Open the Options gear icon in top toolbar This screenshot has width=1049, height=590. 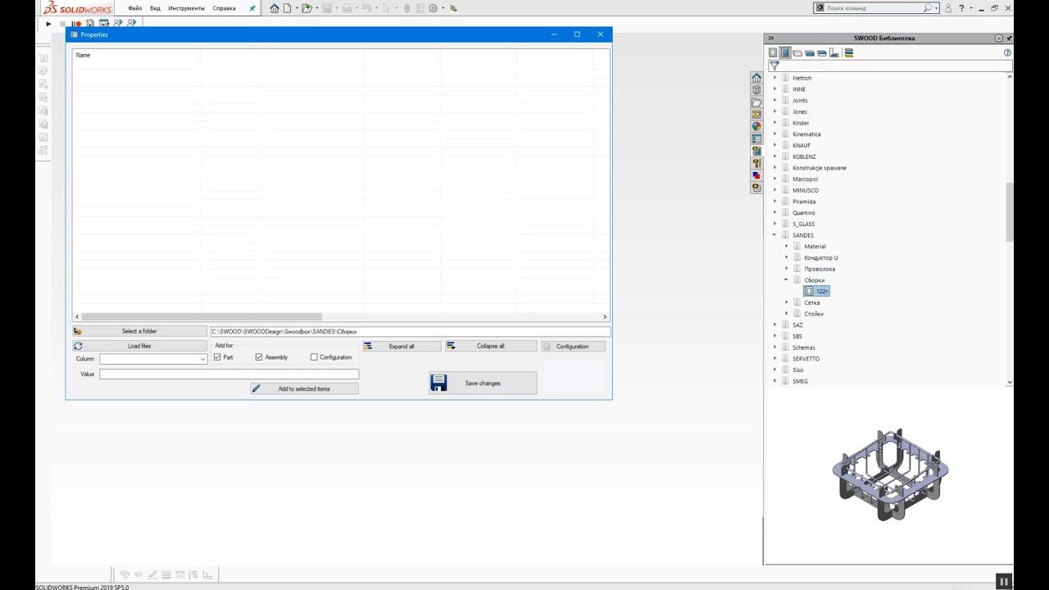coord(434,8)
